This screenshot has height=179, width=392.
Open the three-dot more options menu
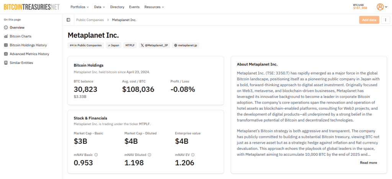coord(385,20)
